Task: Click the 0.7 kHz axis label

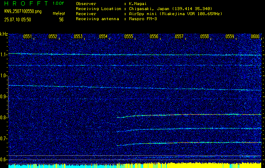Action: [4, 139]
